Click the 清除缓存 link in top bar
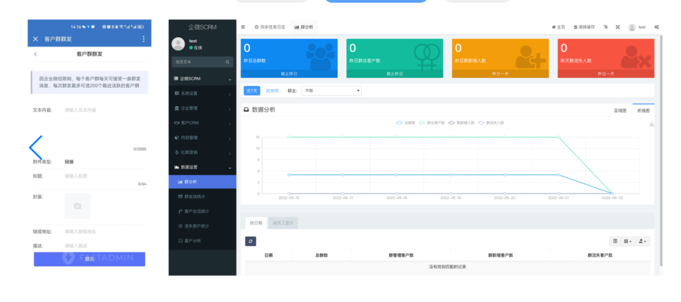Screen dimensions: 681x302 [584, 27]
